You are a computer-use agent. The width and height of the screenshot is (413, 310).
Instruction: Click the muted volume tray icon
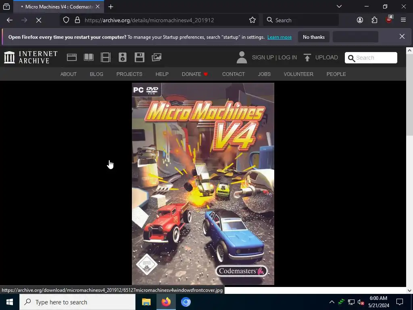pos(361,302)
